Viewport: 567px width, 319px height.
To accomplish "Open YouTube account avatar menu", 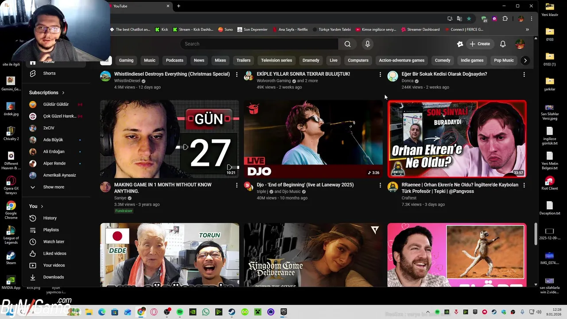I will click(520, 44).
